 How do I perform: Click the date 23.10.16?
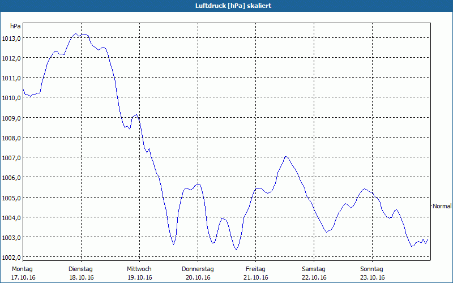coord(373,277)
